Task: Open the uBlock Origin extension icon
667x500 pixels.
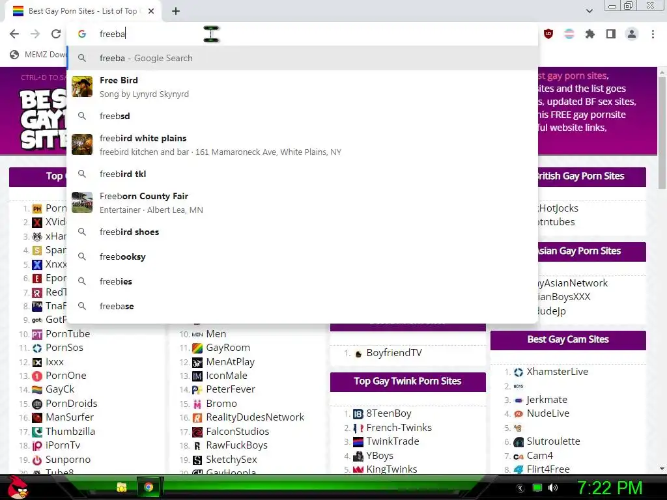Action: (548, 34)
